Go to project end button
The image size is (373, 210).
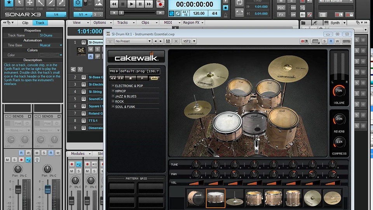tap(160, 13)
